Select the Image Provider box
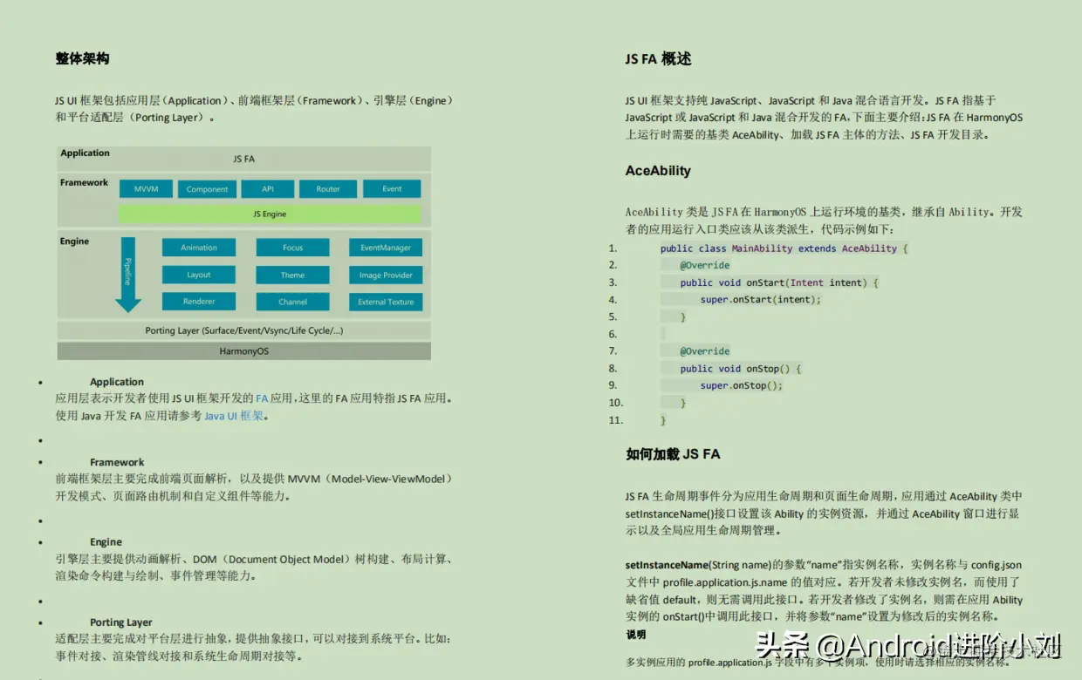Image resolution: width=1082 pixels, height=680 pixels. [x=386, y=275]
